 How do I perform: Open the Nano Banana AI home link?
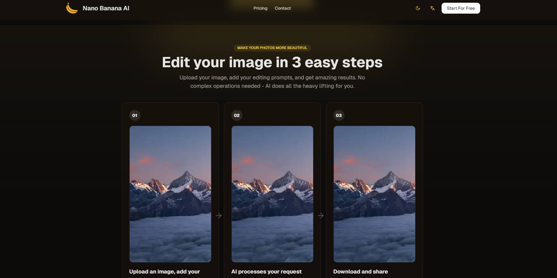click(x=106, y=8)
